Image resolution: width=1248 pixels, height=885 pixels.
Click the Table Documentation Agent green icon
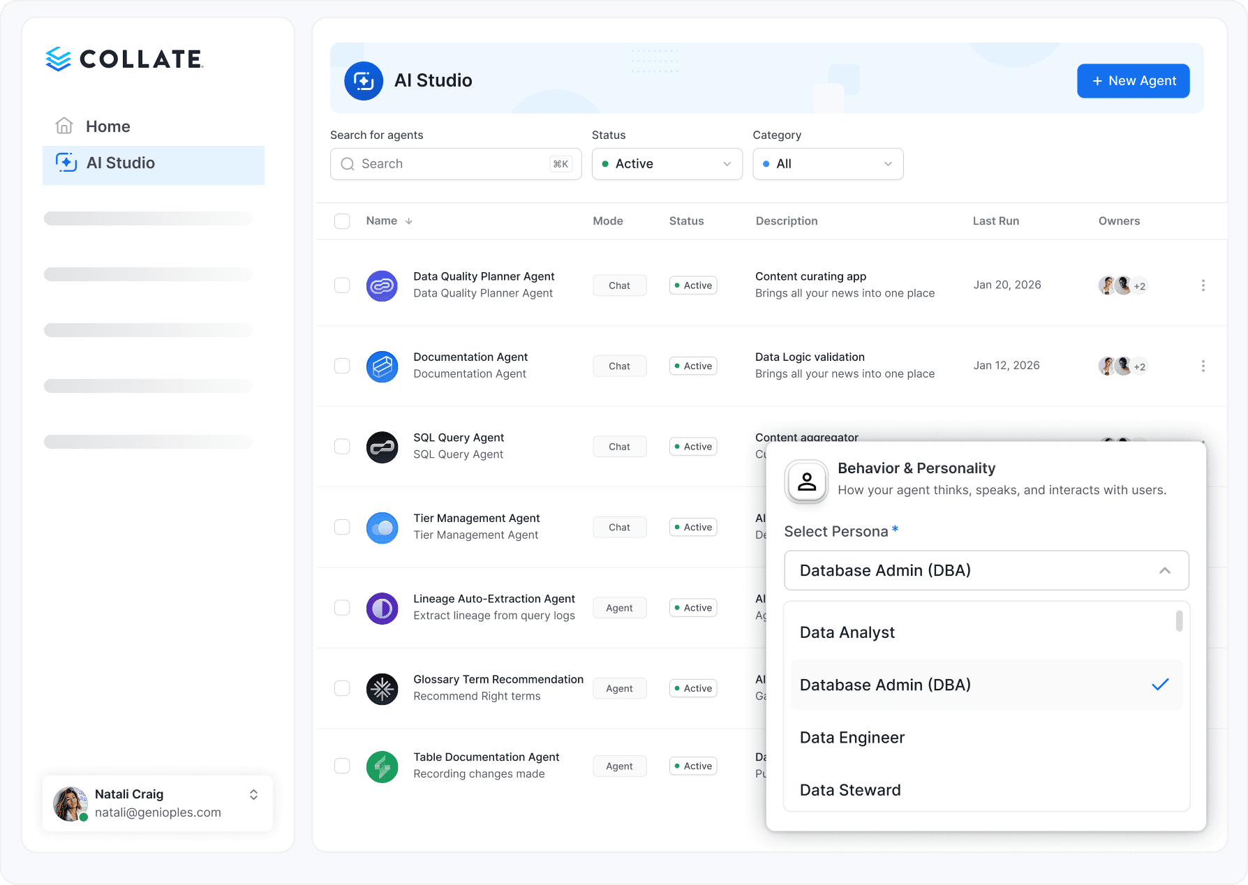click(x=382, y=766)
